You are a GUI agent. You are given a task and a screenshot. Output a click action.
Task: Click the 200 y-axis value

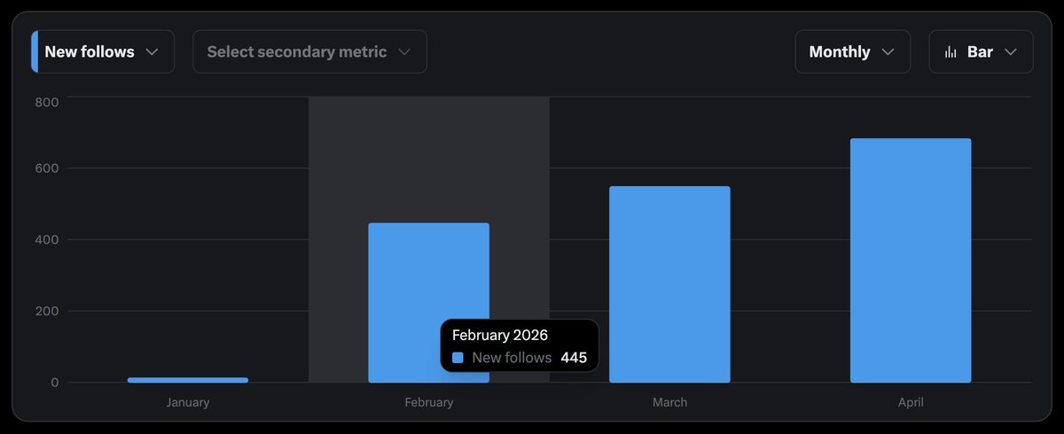coord(47,311)
